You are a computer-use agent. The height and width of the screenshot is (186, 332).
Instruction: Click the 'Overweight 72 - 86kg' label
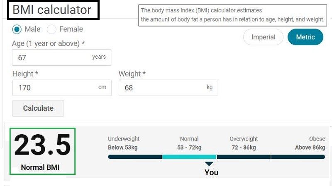244,143
